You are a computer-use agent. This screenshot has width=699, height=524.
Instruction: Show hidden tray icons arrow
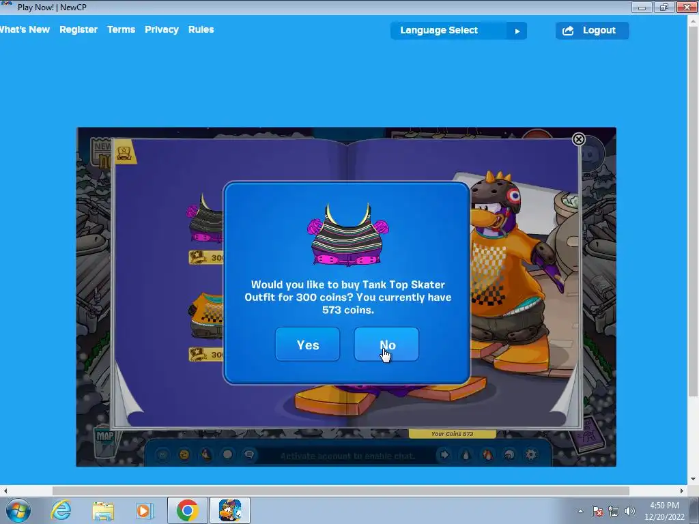[580, 511]
